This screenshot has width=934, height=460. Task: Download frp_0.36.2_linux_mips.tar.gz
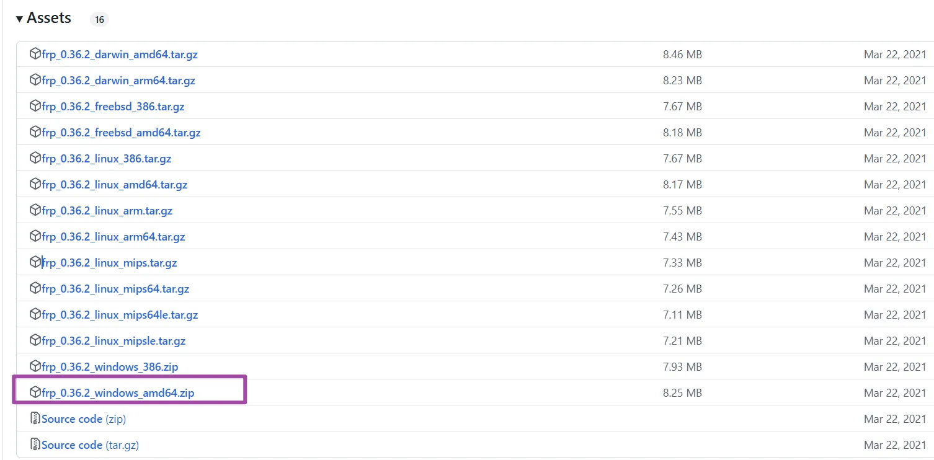pyautogui.click(x=110, y=263)
